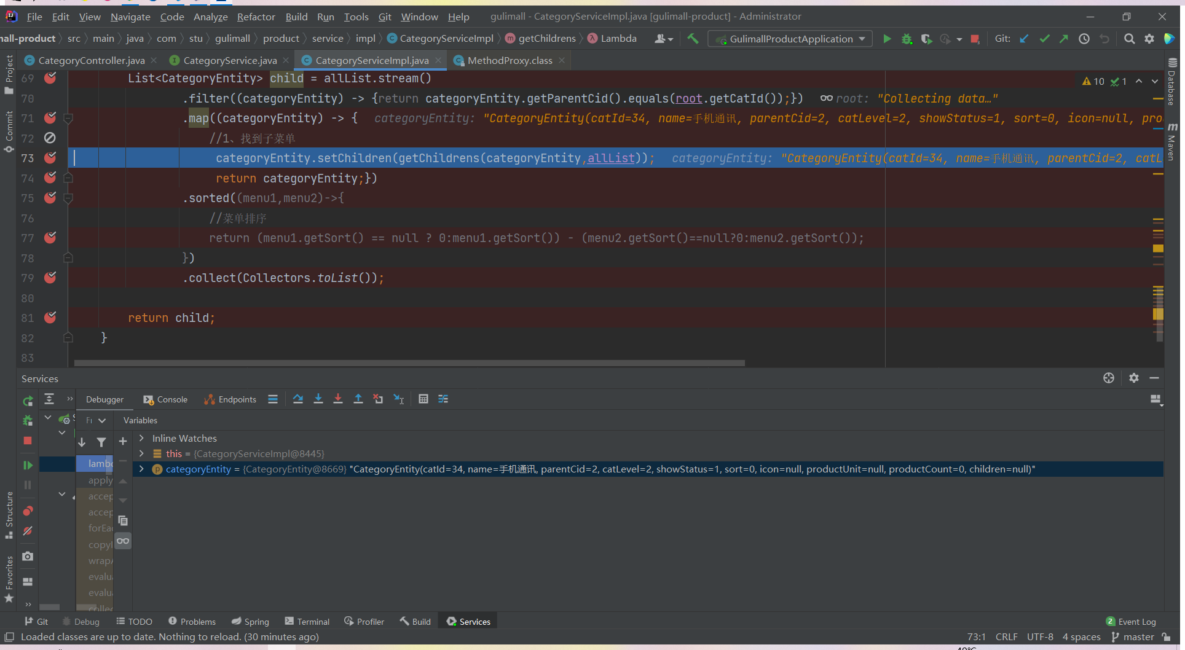Screen dimensions: 1185x650
Task: Click Show Execution Point icon
Action: [x=273, y=399]
